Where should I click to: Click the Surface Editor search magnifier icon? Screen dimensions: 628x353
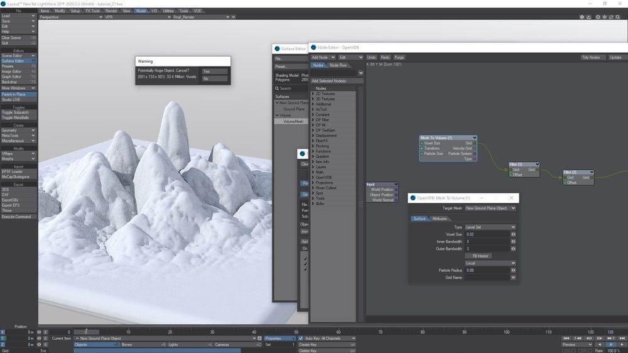tap(277, 89)
